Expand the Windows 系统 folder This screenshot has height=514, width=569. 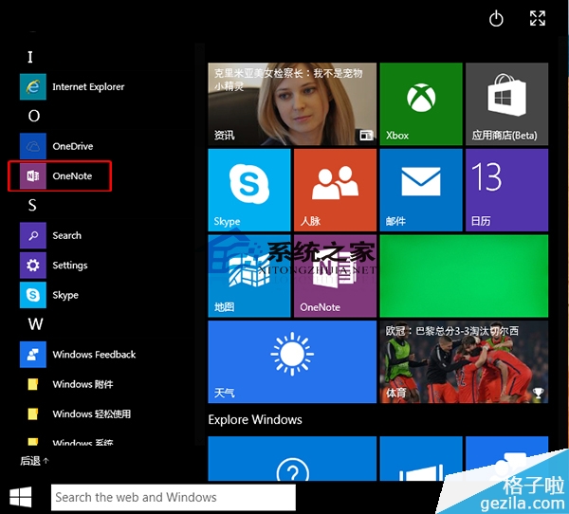coord(70,442)
